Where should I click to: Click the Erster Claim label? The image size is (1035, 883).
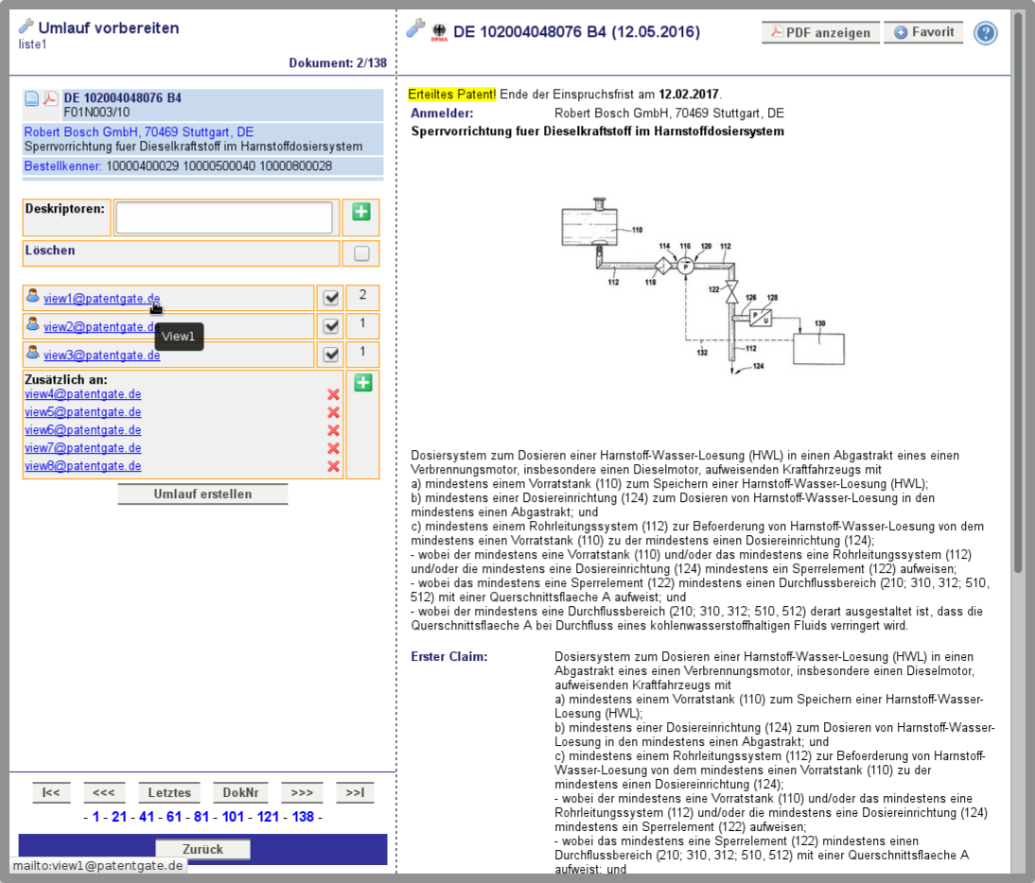(x=448, y=657)
